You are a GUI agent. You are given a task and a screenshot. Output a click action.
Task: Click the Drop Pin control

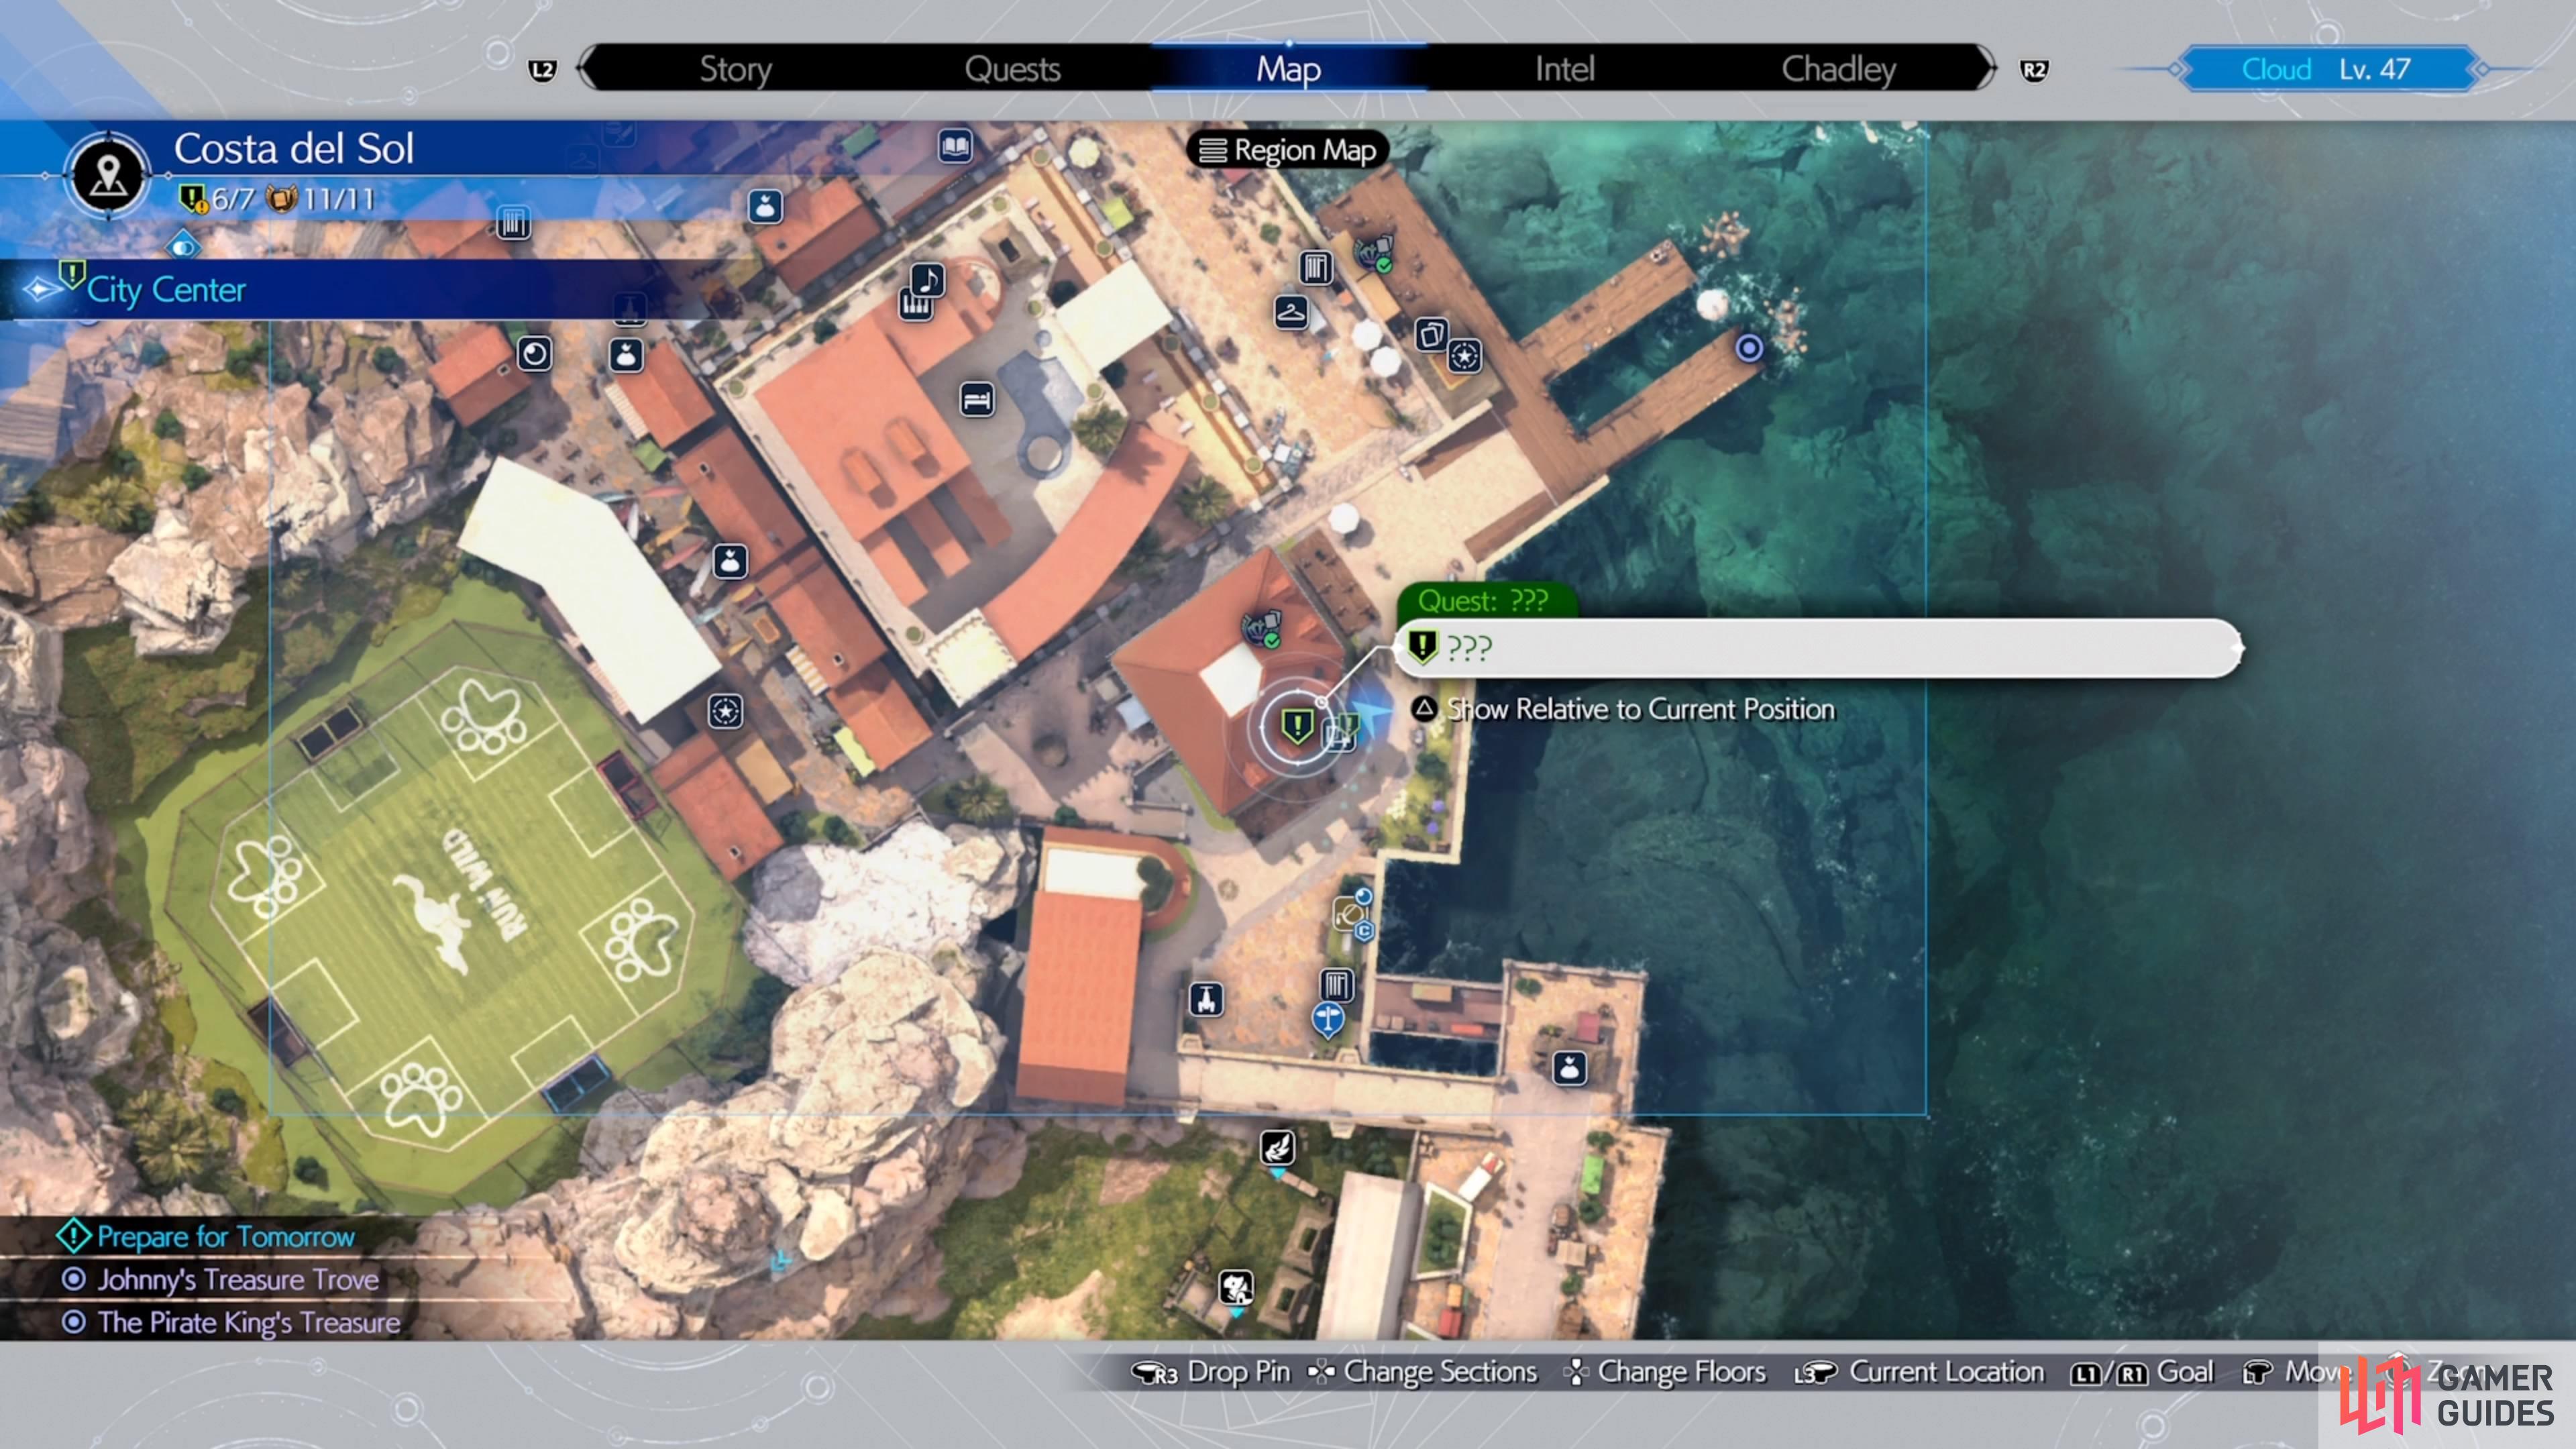1210,1372
